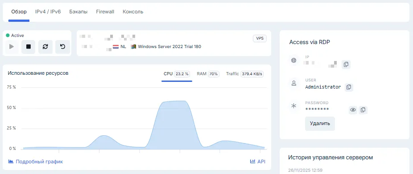Image resolution: width=413 pixels, height=174 pixels.
Task: Copy the Administrator username
Action: [349, 87]
